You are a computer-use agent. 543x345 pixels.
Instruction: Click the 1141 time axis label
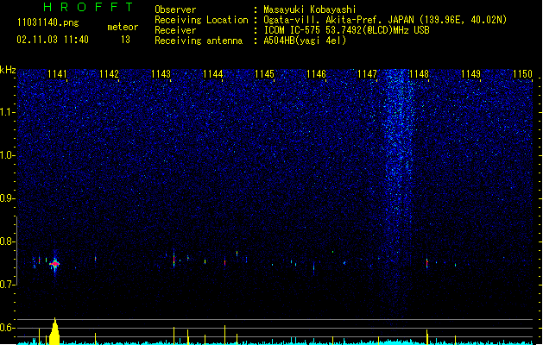tap(57, 74)
